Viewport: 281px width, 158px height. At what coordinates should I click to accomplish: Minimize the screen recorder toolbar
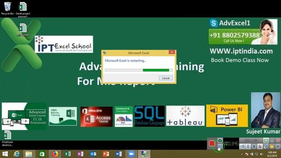tap(272, 141)
